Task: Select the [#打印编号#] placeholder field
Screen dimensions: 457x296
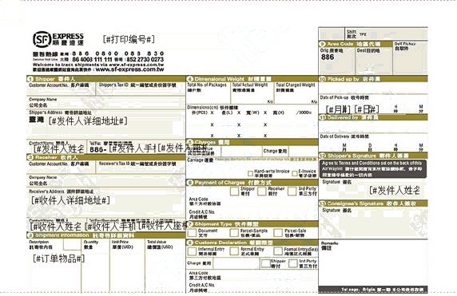Action: [x=129, y=39]
